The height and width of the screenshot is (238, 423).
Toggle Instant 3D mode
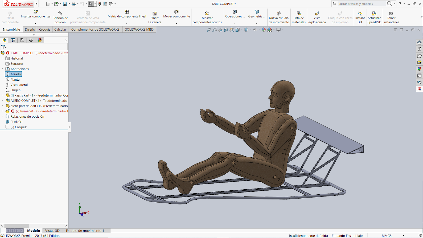[x=360, y=13]
